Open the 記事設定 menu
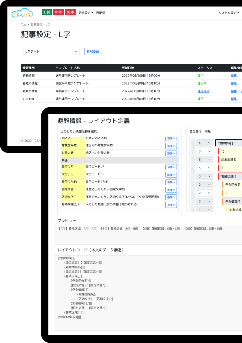The width and height of the screenshot is (242, 343). (86, 13)
